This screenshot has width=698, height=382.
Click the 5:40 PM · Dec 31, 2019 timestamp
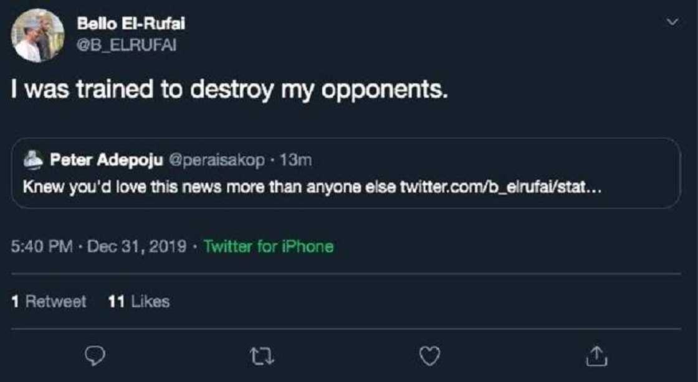coord(99,246)
